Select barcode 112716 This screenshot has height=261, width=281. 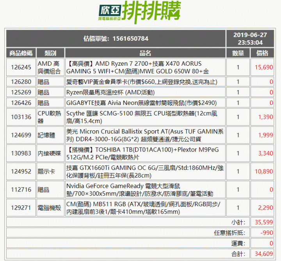[21, 189]
